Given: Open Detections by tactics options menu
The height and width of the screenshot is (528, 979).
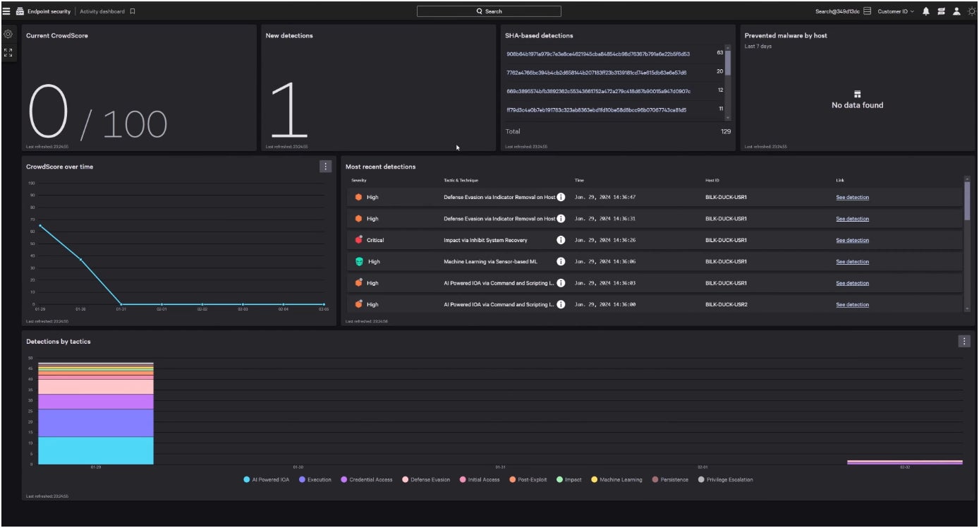Looking at the screenshot, I should [x=964, y=342].
